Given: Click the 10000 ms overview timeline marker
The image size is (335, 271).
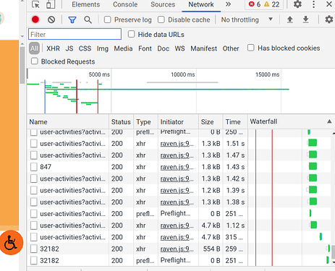Looking at the screenshot, I should pyautogui.click(x=183, y=74).
